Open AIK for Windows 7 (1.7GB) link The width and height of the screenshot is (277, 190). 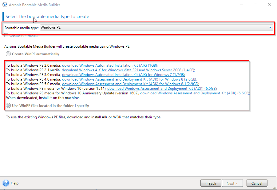tap(124, 75)
